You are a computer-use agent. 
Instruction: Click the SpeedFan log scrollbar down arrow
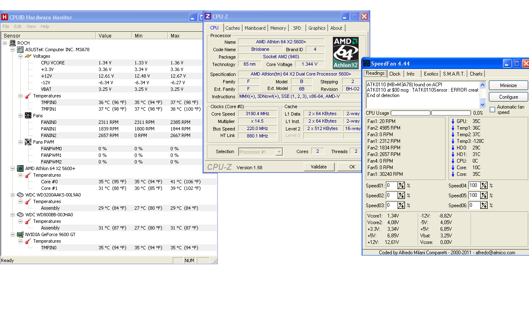pos(483,105)
